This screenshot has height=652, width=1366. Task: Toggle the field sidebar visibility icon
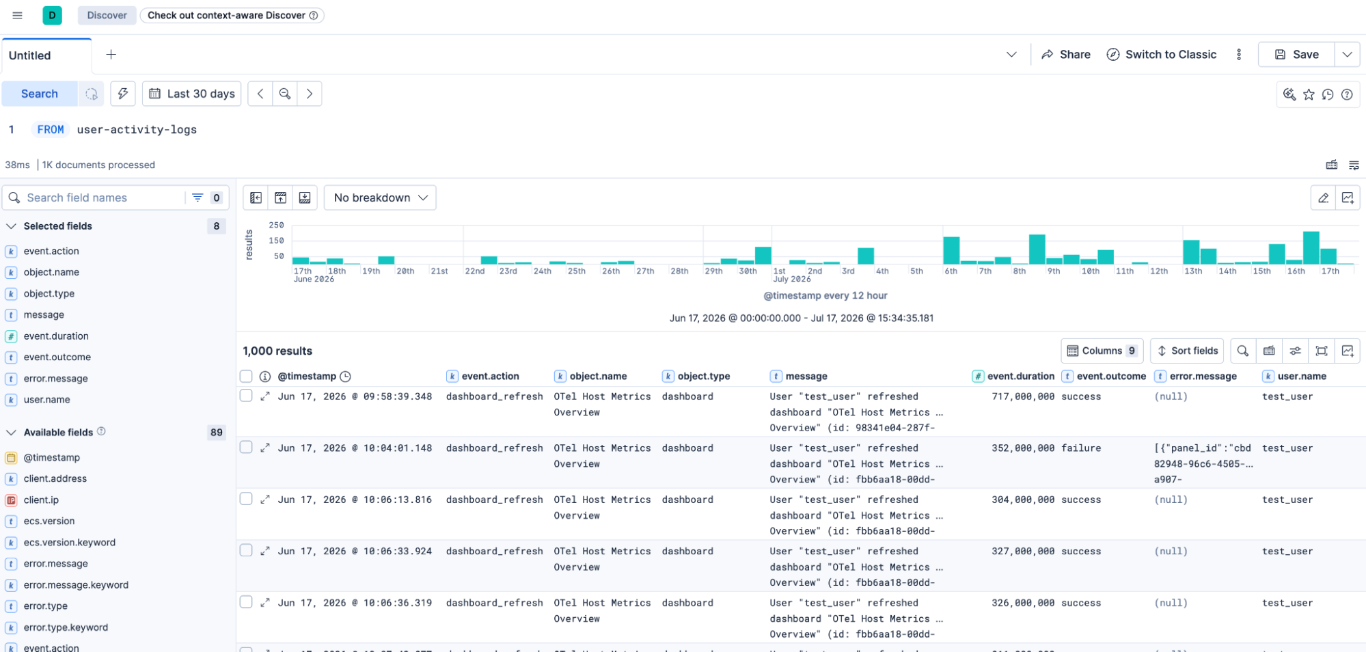pos(256,198)
